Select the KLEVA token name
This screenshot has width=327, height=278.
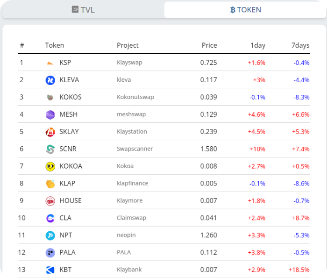pos(69,80)
